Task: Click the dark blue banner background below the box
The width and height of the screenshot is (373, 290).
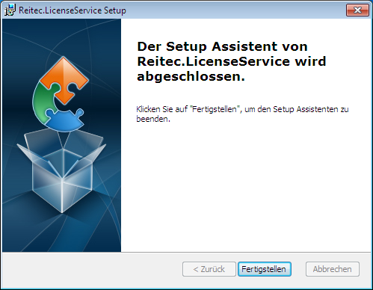Action: tap(61, 233)
